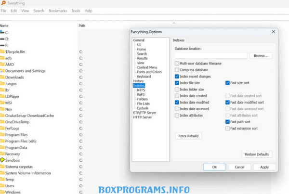Enable Compress database checkbox
289x194 pixels.
click(177, 70)
